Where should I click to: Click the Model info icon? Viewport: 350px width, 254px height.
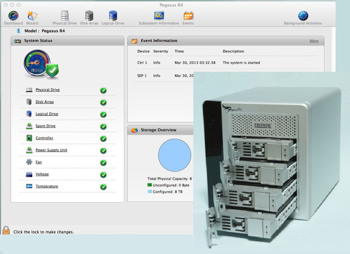18,31
